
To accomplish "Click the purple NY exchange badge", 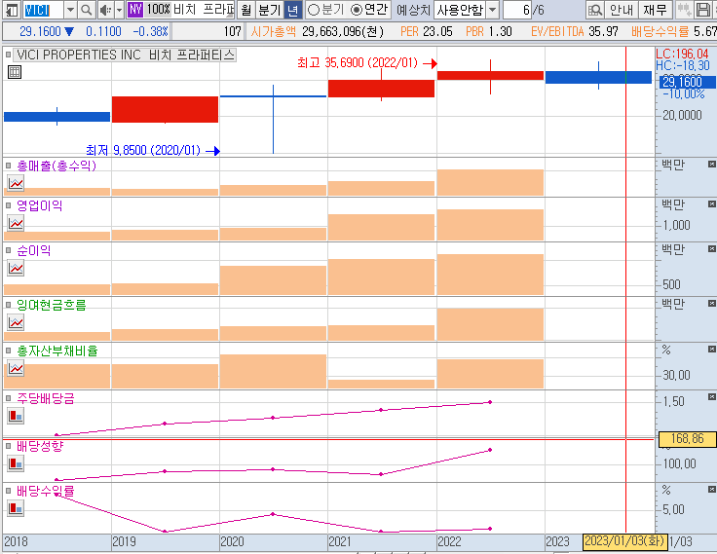I will coord(135,10).
